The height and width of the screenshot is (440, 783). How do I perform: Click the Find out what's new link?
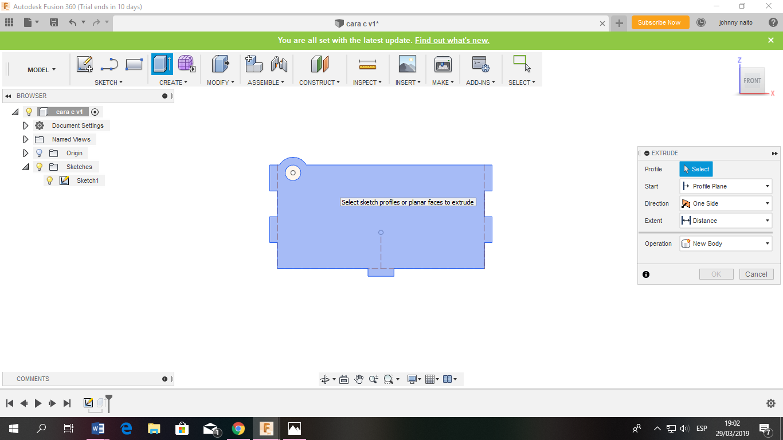coord(452,41)
